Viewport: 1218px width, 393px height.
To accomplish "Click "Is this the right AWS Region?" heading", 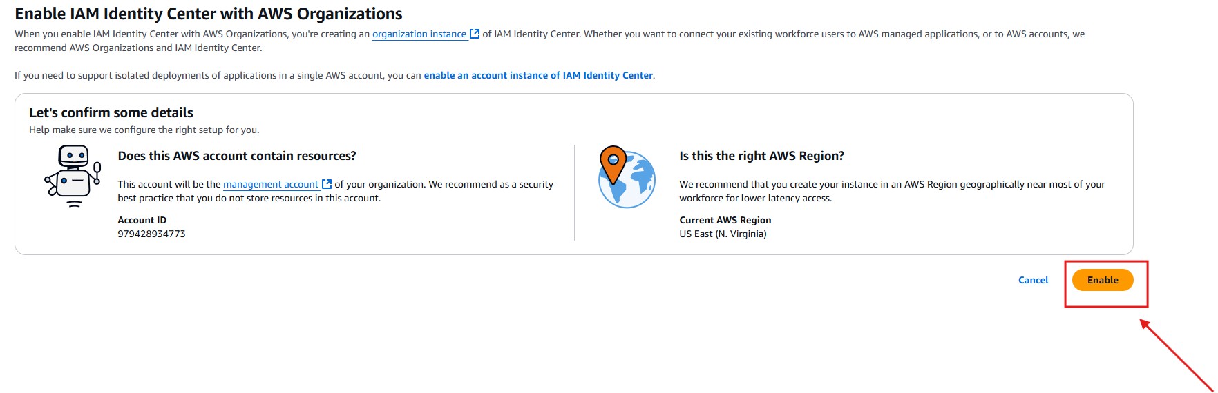I will click(x=761, y=156).
